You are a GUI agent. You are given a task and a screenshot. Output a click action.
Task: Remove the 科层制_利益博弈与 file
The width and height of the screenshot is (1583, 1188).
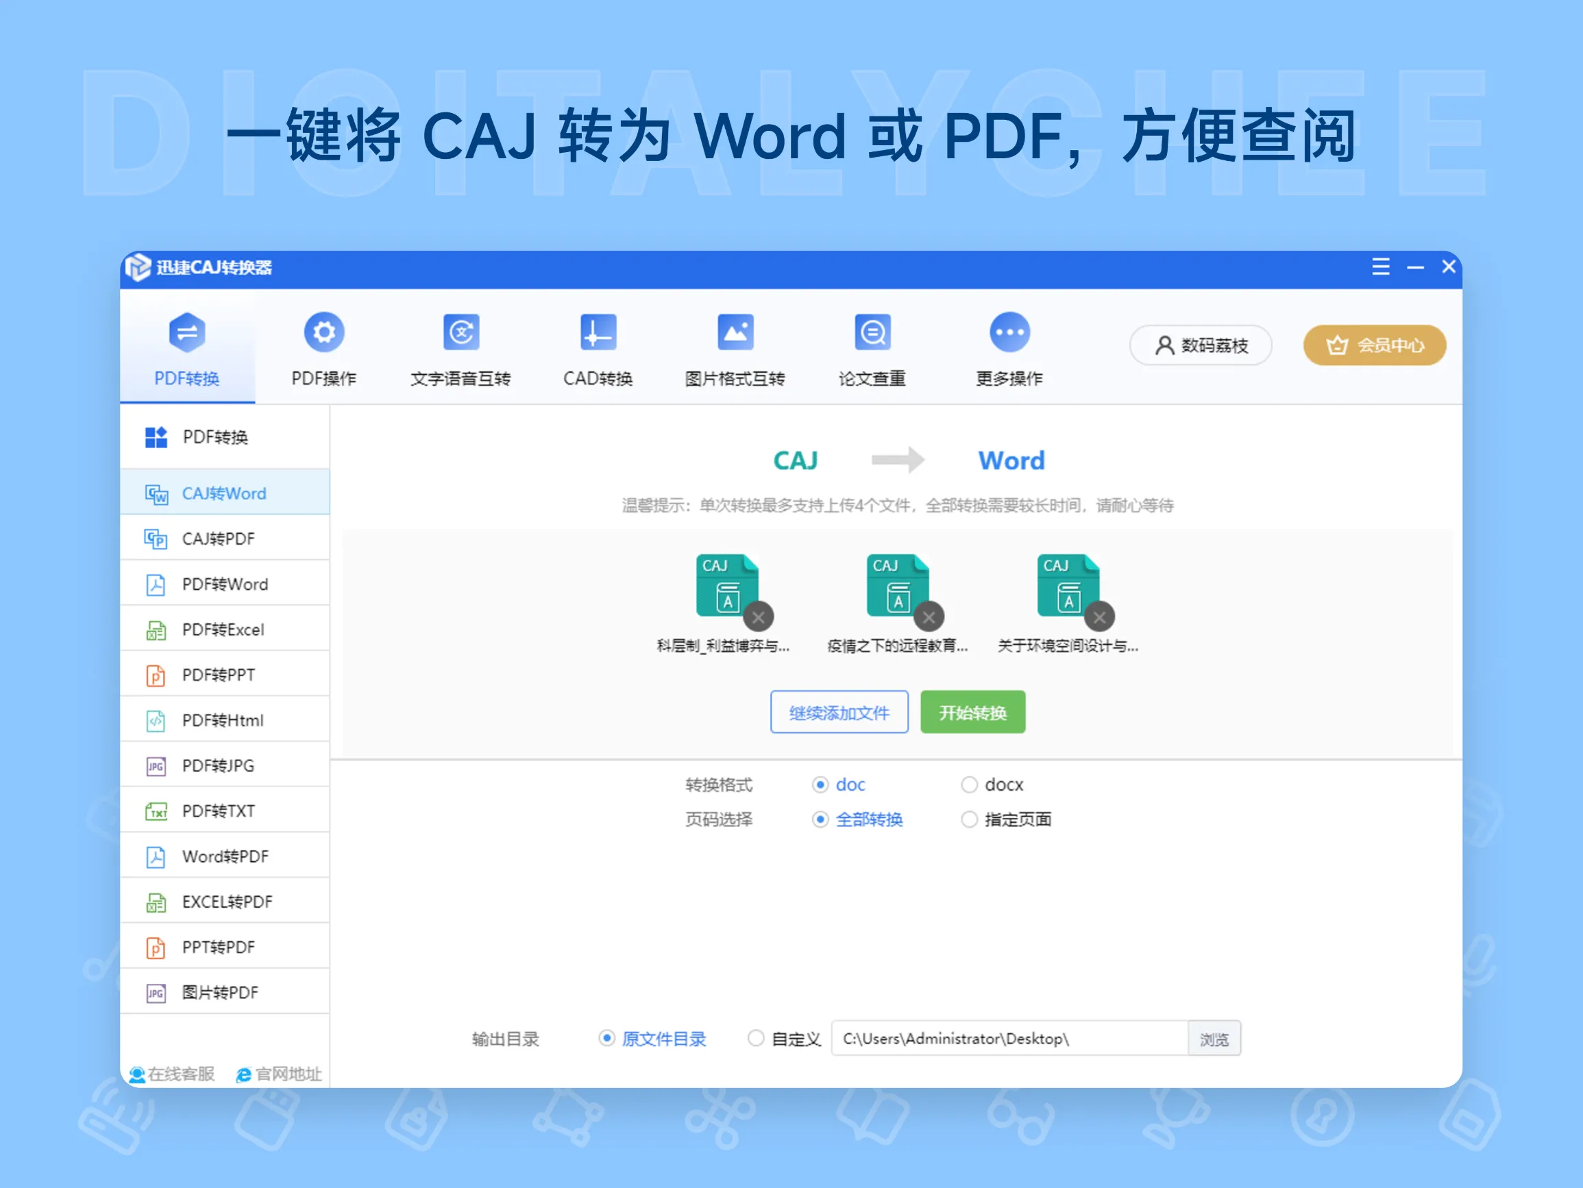pos(758,617)
